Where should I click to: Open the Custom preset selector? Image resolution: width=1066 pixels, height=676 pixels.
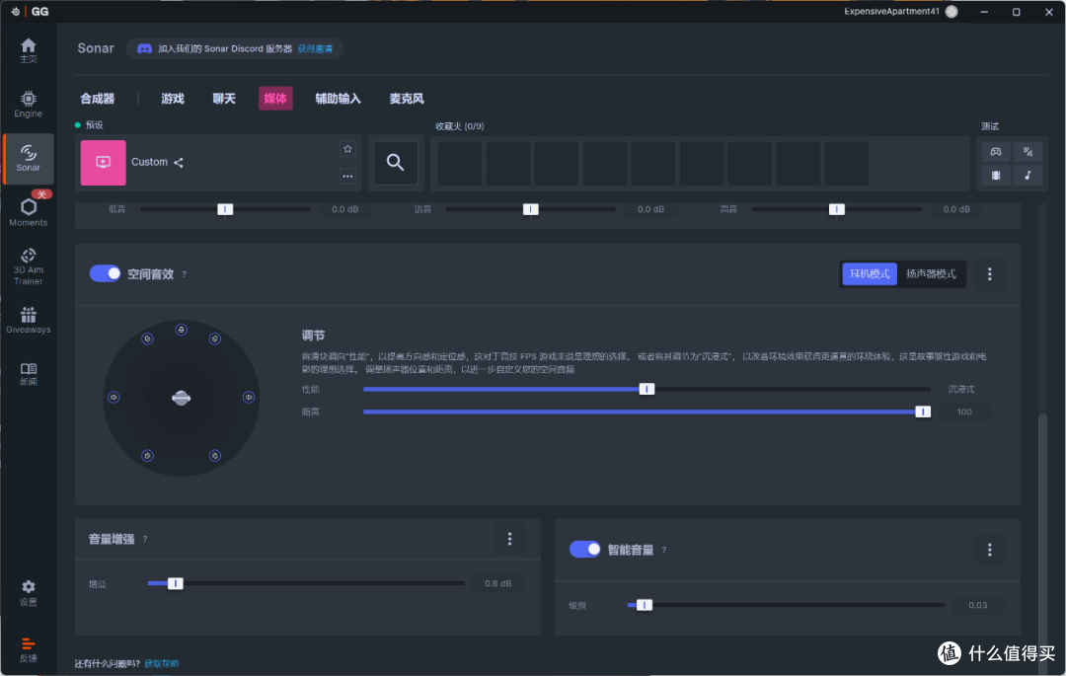[218, 163]
